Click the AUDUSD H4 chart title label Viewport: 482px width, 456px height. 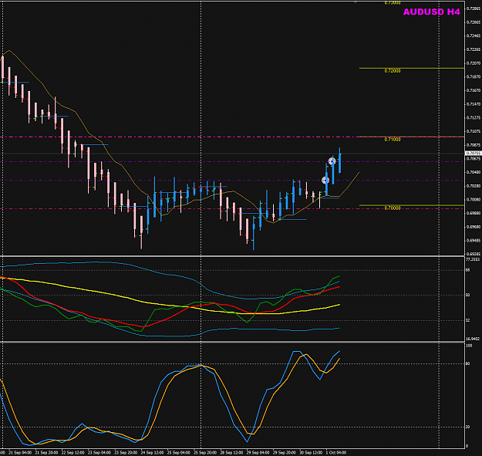pyautogui.click(x=431, y=12)
